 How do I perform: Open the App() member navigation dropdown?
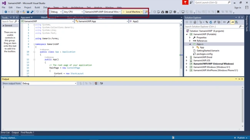click(x=156, y=21)
